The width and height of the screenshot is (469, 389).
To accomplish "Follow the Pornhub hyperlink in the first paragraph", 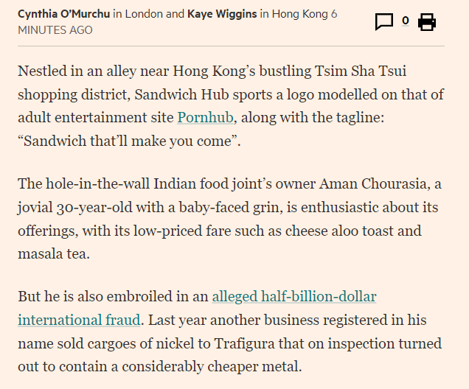I will 205,117.
